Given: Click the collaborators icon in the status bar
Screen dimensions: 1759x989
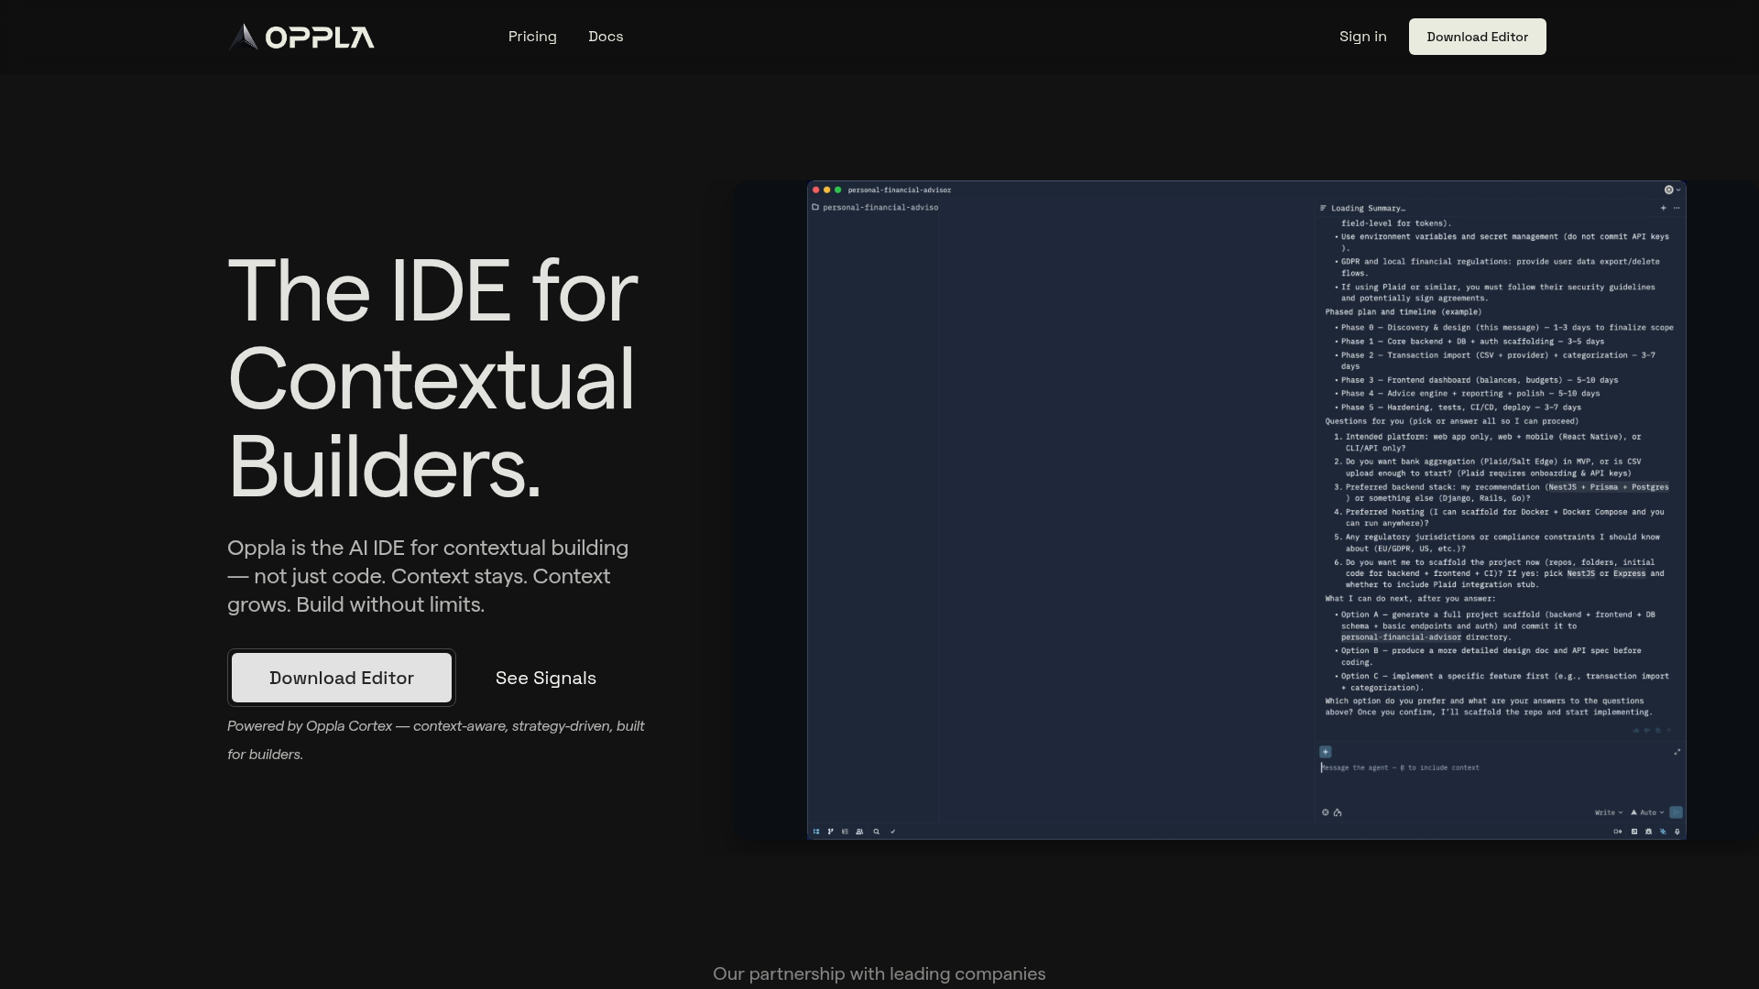Looking at the screenshot, I should [859, 831].
